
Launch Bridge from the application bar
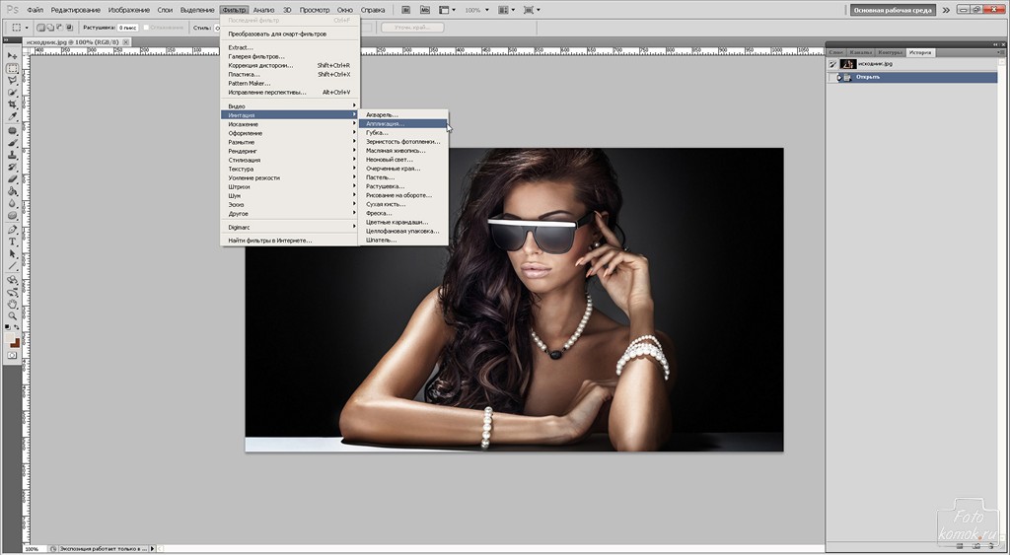tap(406, 10)
